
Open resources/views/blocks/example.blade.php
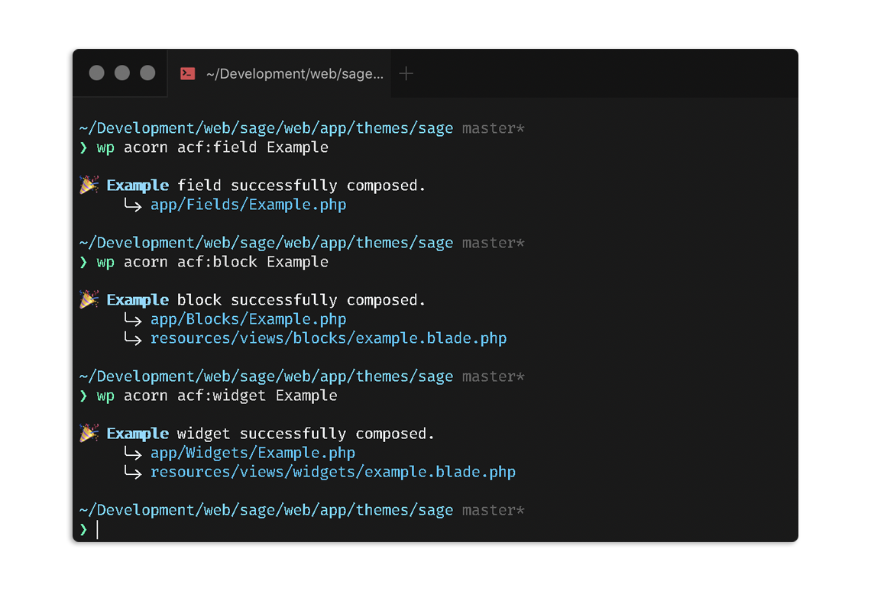click(x=329, y=337)
